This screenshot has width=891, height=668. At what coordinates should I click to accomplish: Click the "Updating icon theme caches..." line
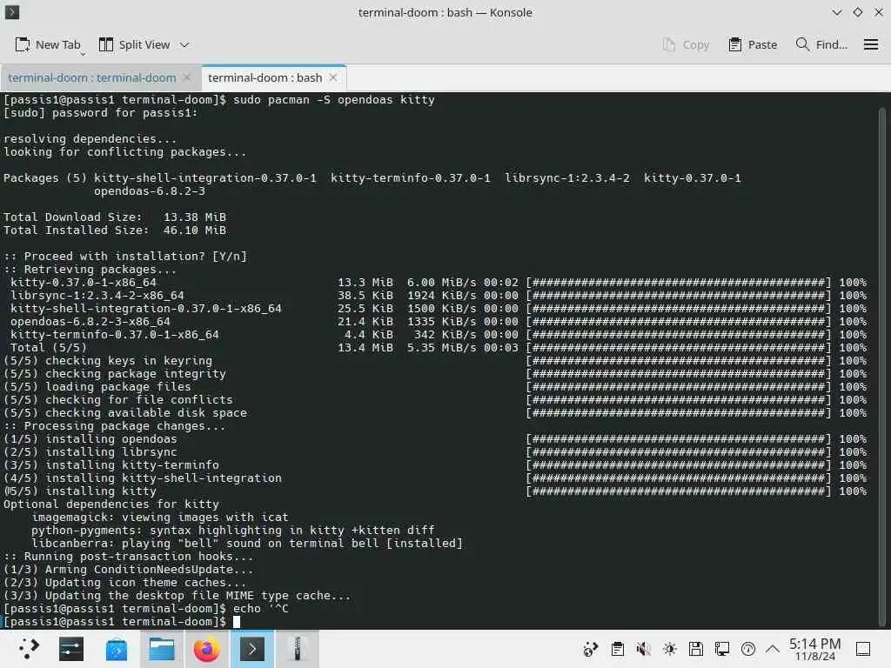[125, 582]
